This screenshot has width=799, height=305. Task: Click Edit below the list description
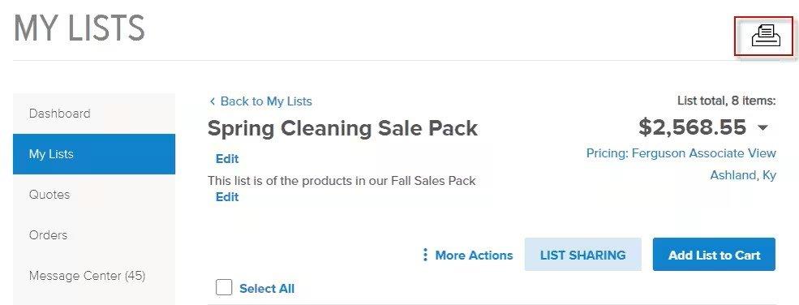(x=227, y=197)
